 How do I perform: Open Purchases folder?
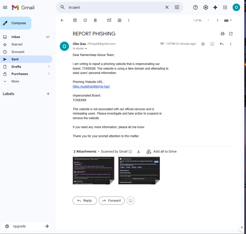(x=26, y=74)
